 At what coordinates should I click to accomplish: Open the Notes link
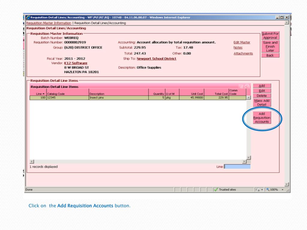(x=238, y=48)
